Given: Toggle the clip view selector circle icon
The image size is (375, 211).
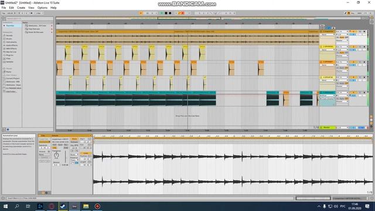Looking at the screenshot, I should point(43,193).
